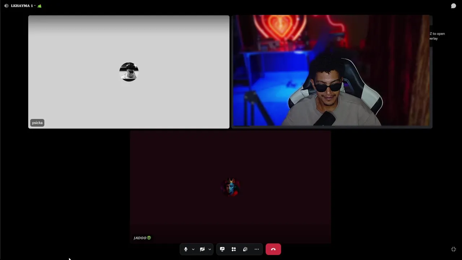462x260 pixels.
Task: Disconnect from the voice call
Action: [273, 249]
